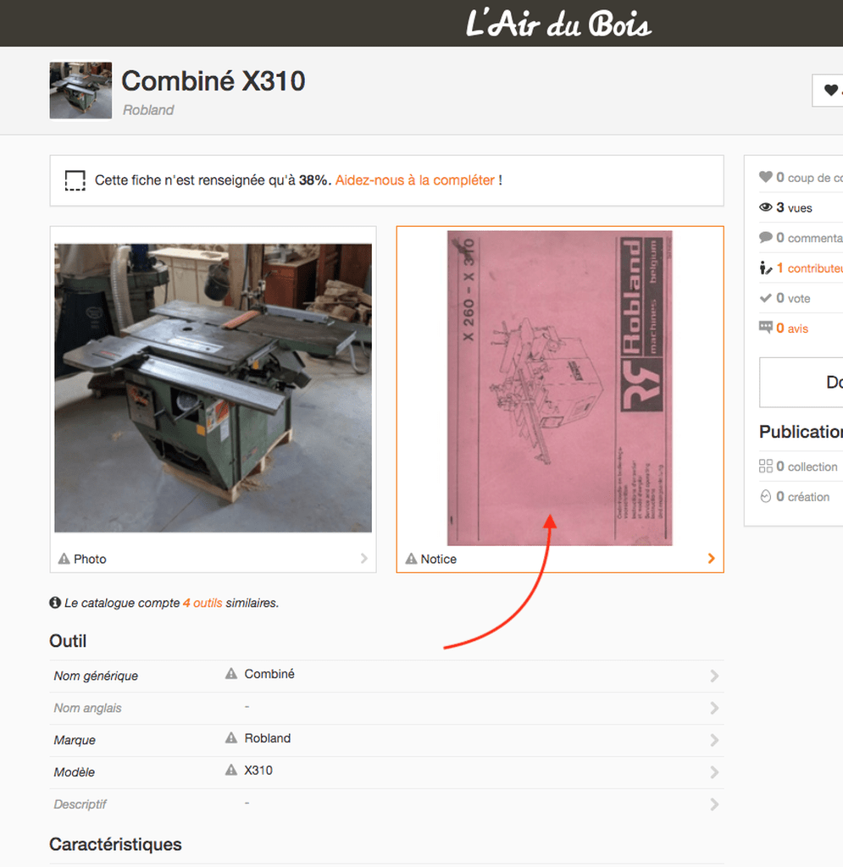The height and width of the screenshot is (867, 843).
Task: Click warning icon beside X310 value
Action: point(231,770)
